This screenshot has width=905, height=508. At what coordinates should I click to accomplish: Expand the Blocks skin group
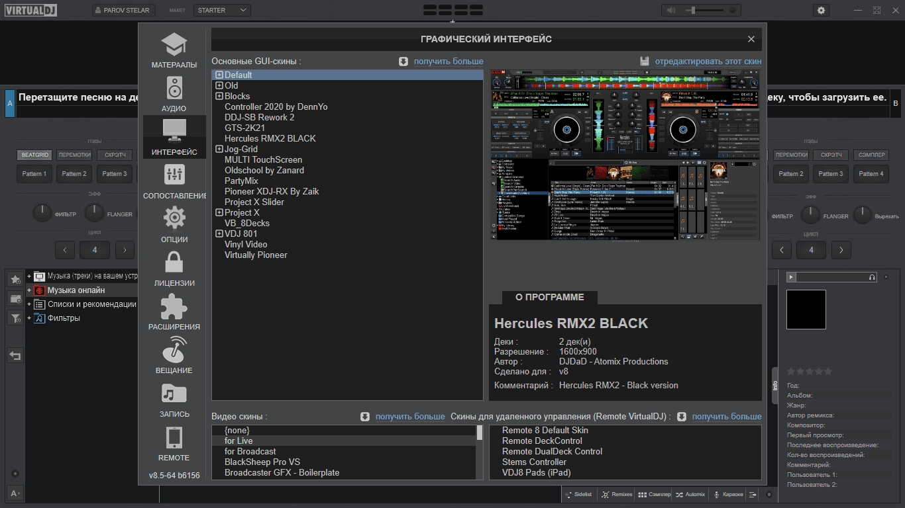(x=219, y=97)
